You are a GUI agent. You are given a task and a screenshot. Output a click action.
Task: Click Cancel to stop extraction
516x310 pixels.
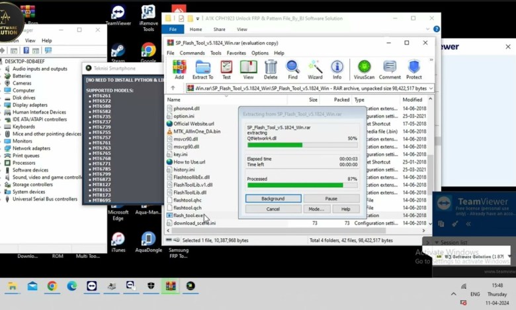click(x=273, y=209)
